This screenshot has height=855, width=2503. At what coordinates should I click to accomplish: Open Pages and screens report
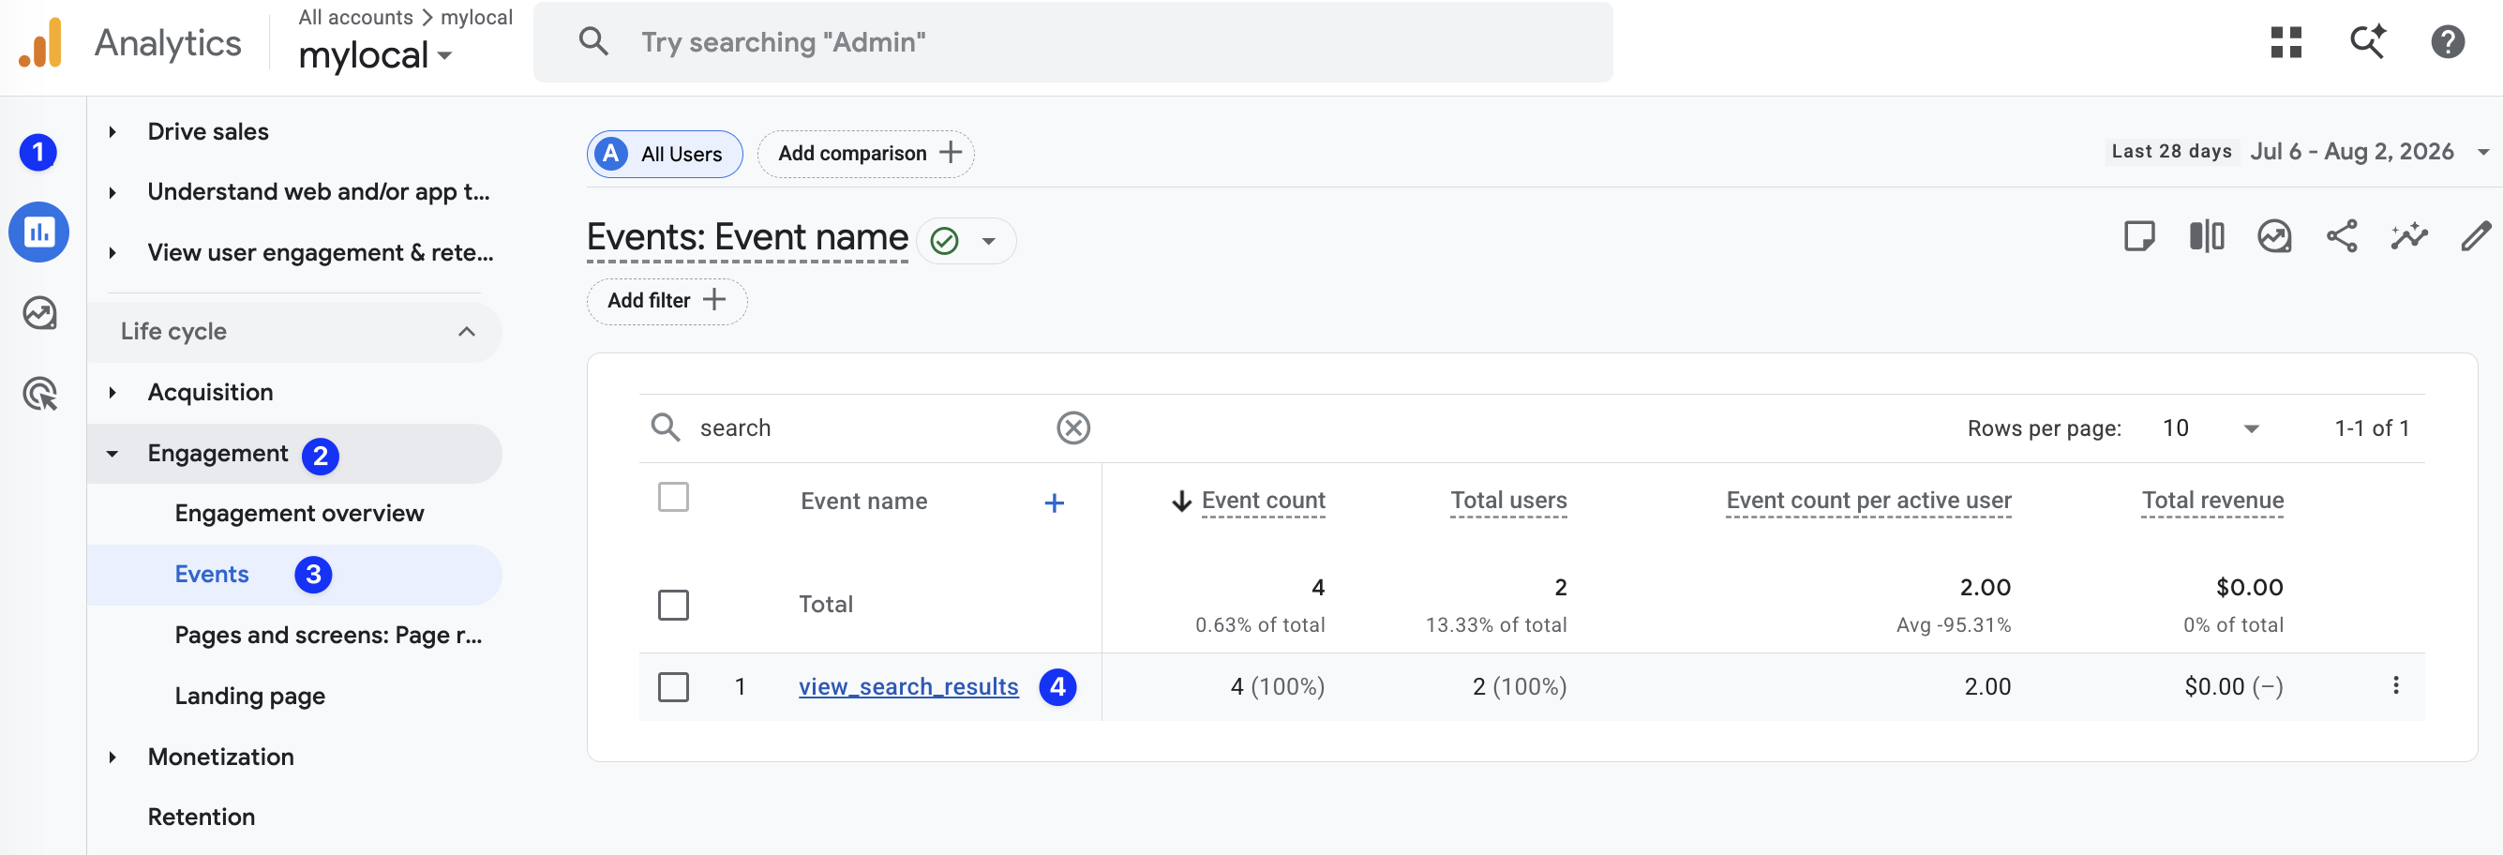point(328,636)
